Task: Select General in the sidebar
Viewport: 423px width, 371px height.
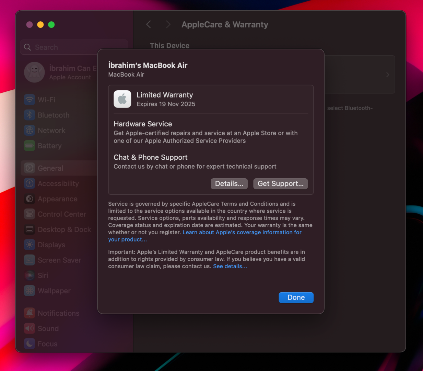Action: pyautogui.click(x=58, y=168)
